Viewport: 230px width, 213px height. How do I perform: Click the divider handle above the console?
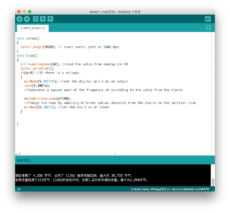pyautogui.click(x=115, y=154)
